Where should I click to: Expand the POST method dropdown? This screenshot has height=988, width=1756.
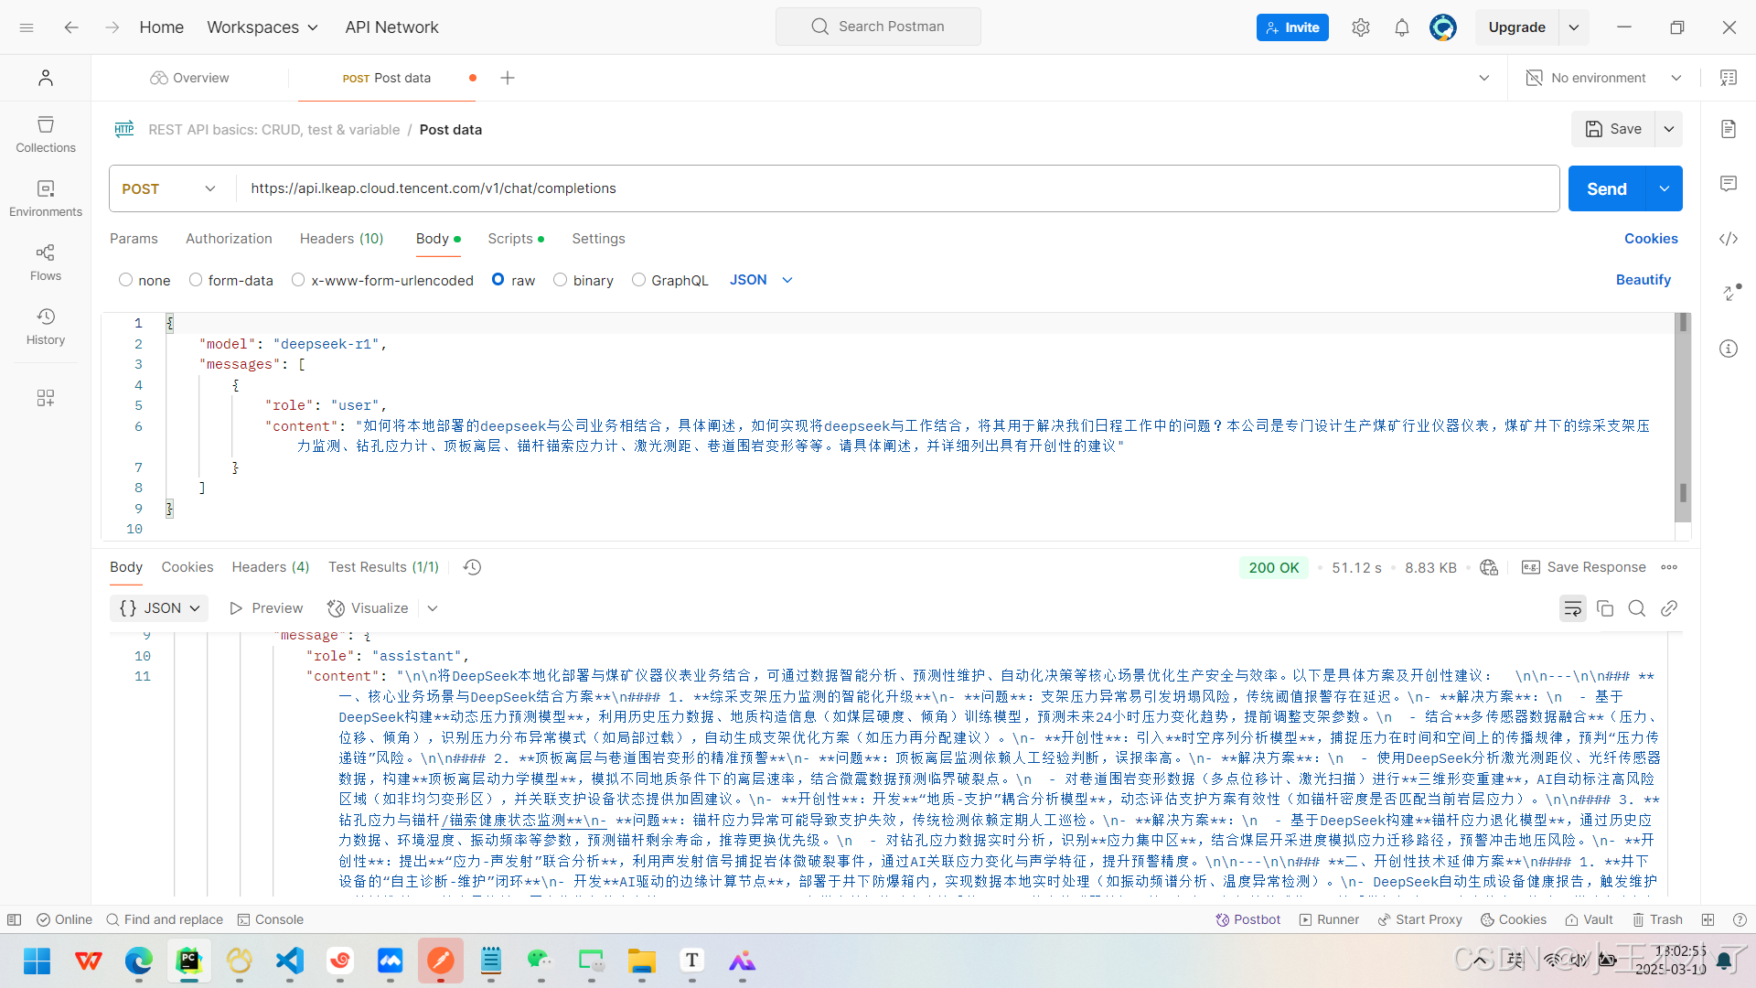click(169, 188)
